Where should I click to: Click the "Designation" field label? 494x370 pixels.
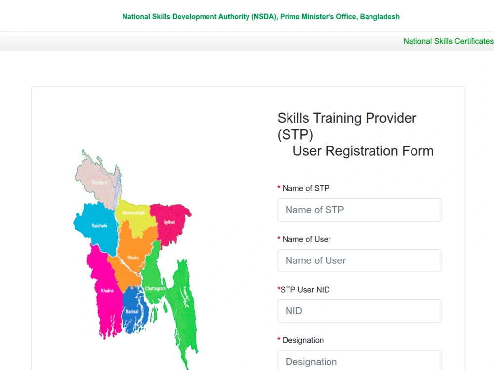click(303, 340)
